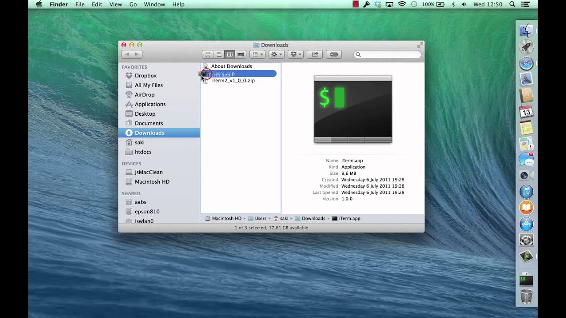Screen dimensions: 566x318
Task: Open Trash in the Dock
Action: point(526,296)
